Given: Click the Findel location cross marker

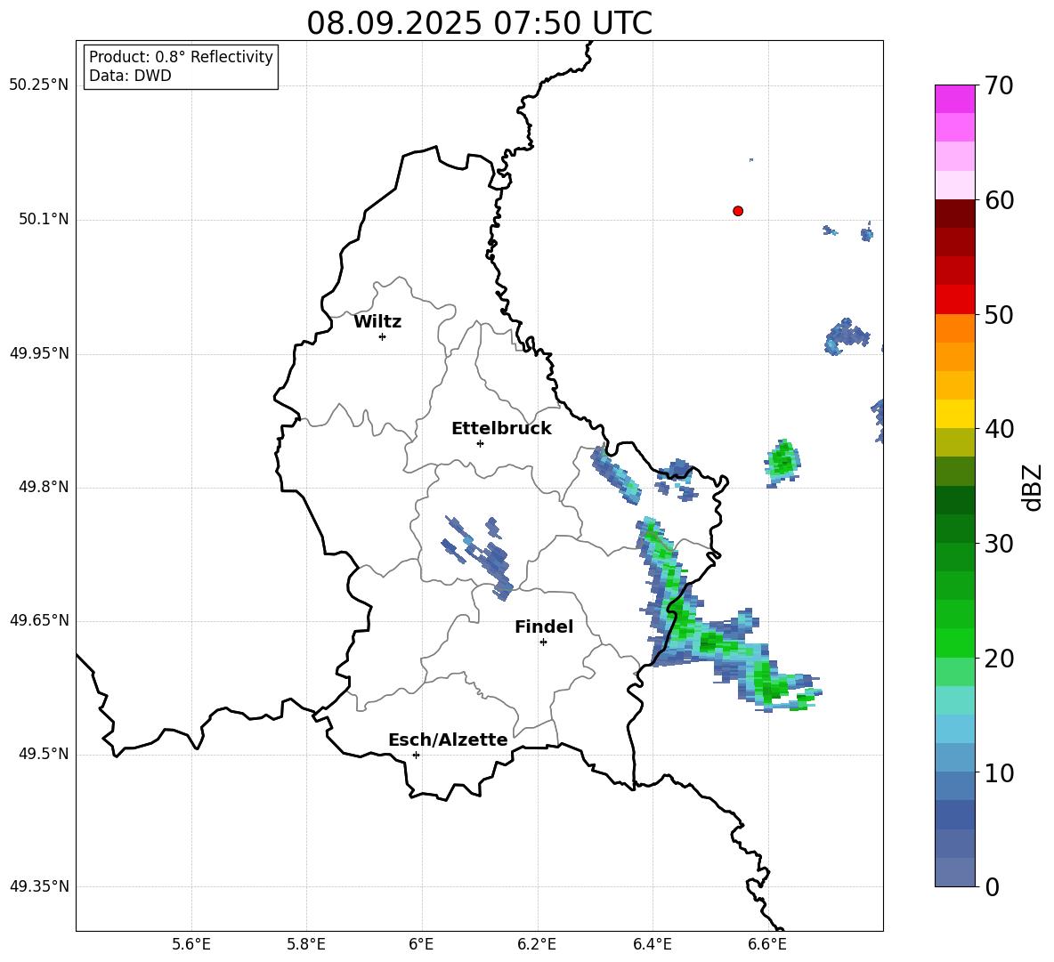Looking at the screenshot, I should [x=543, y=643].
